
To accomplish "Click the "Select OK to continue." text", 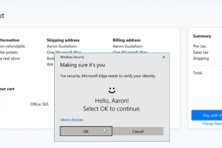I will point(112,109).
